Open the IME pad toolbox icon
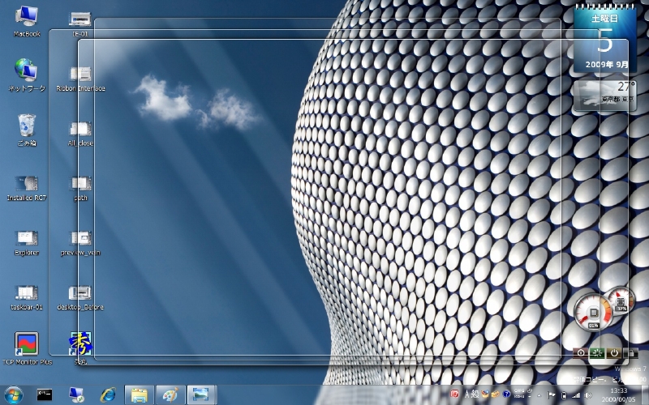Image resolution: width=649 pixels, height=405 pixels. (x=485, y=394)
